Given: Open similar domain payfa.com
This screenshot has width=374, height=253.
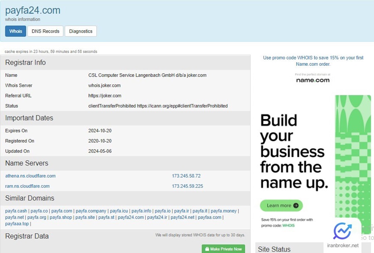Looking at the screenshot, I should click(x=62, y=211).
